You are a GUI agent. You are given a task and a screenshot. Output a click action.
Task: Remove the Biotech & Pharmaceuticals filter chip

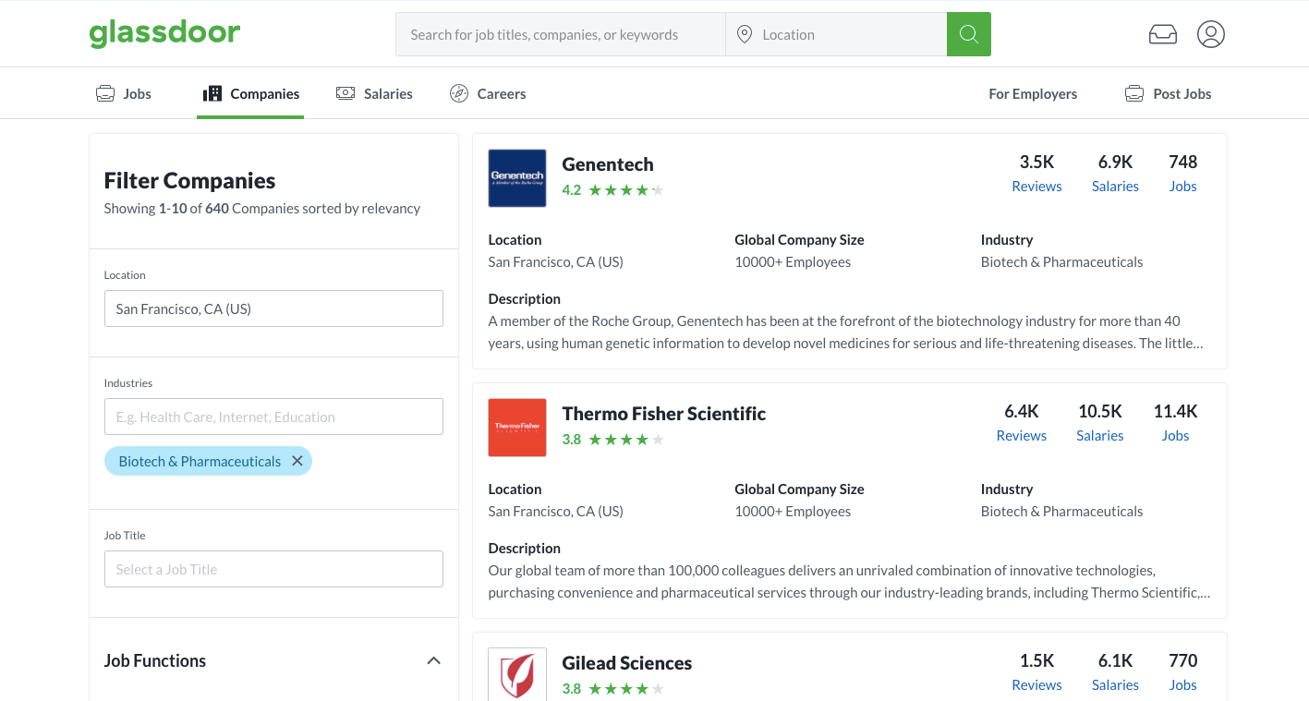[297, 461]
